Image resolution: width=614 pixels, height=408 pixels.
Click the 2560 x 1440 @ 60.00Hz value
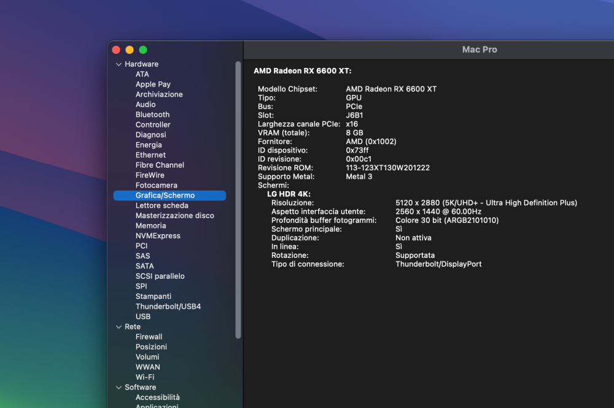pyautogui.click(x=438, y=211)
